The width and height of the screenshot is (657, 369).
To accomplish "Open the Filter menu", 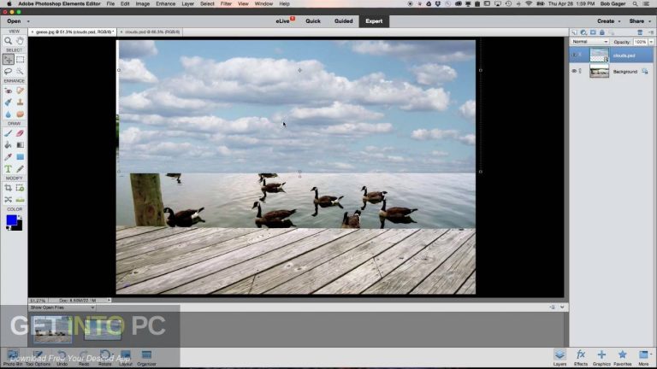I will (x=226, y=3).
